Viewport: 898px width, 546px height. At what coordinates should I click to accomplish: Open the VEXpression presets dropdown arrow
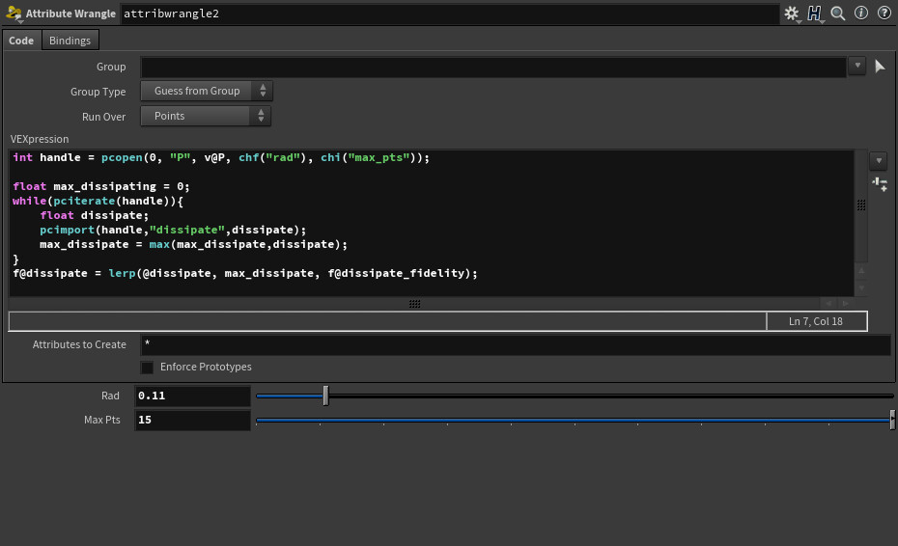tap(879, 161)
